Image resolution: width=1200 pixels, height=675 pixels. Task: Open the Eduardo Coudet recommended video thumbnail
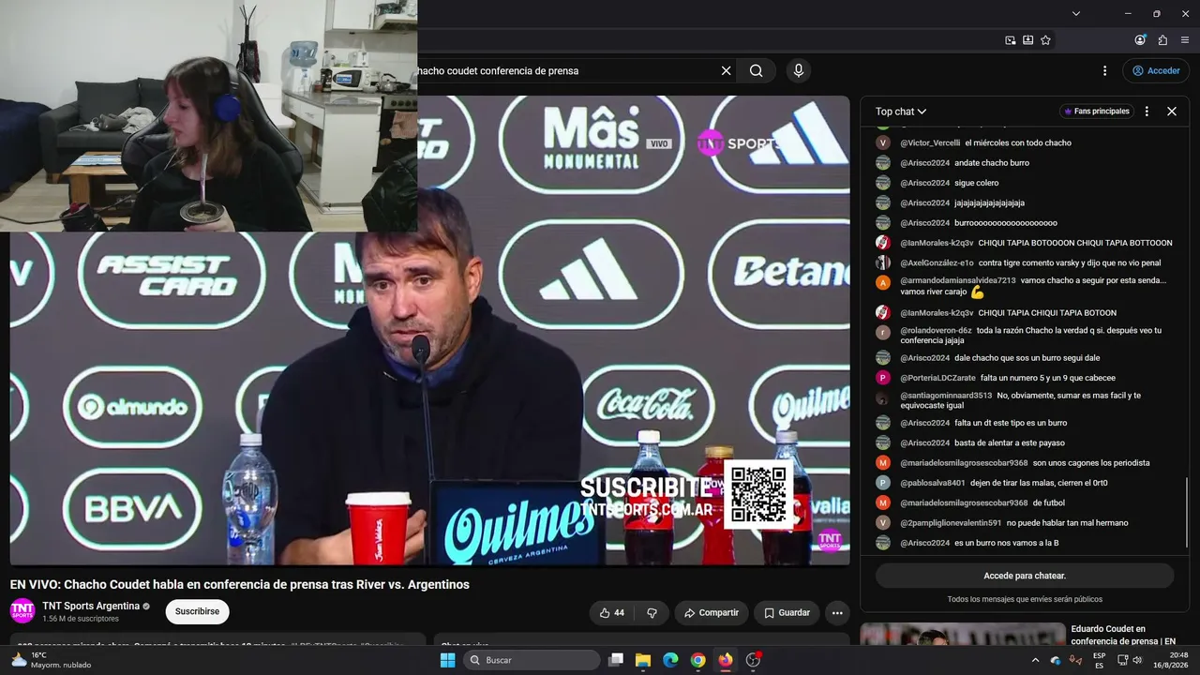(x=961, y=636)
